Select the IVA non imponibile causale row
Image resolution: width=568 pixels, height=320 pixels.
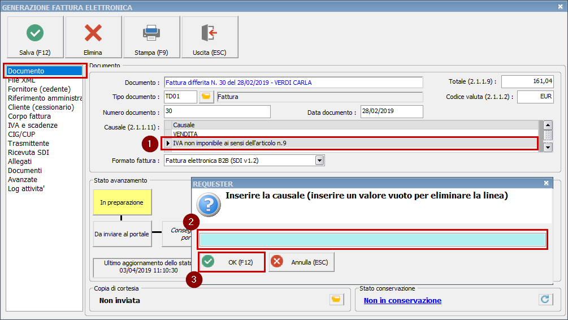[x=350, y=144]
